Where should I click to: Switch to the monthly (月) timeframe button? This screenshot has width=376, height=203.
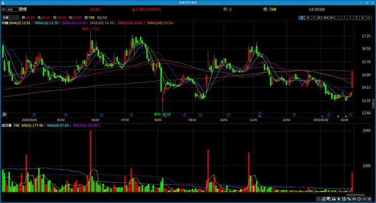coord(314,18)
